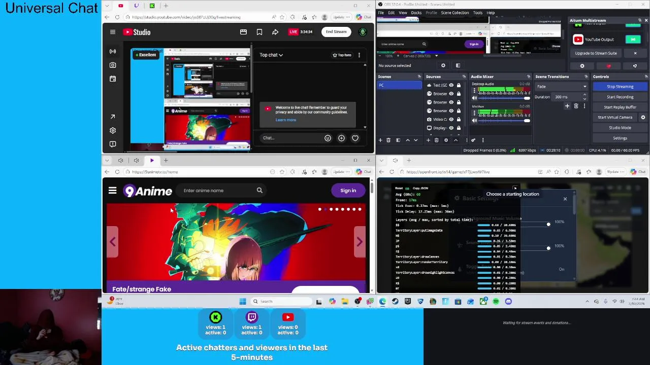Hide Video Capture source eye icon
Image resolution: width=650 pixels, height=365 pixels.
point(451,119)
